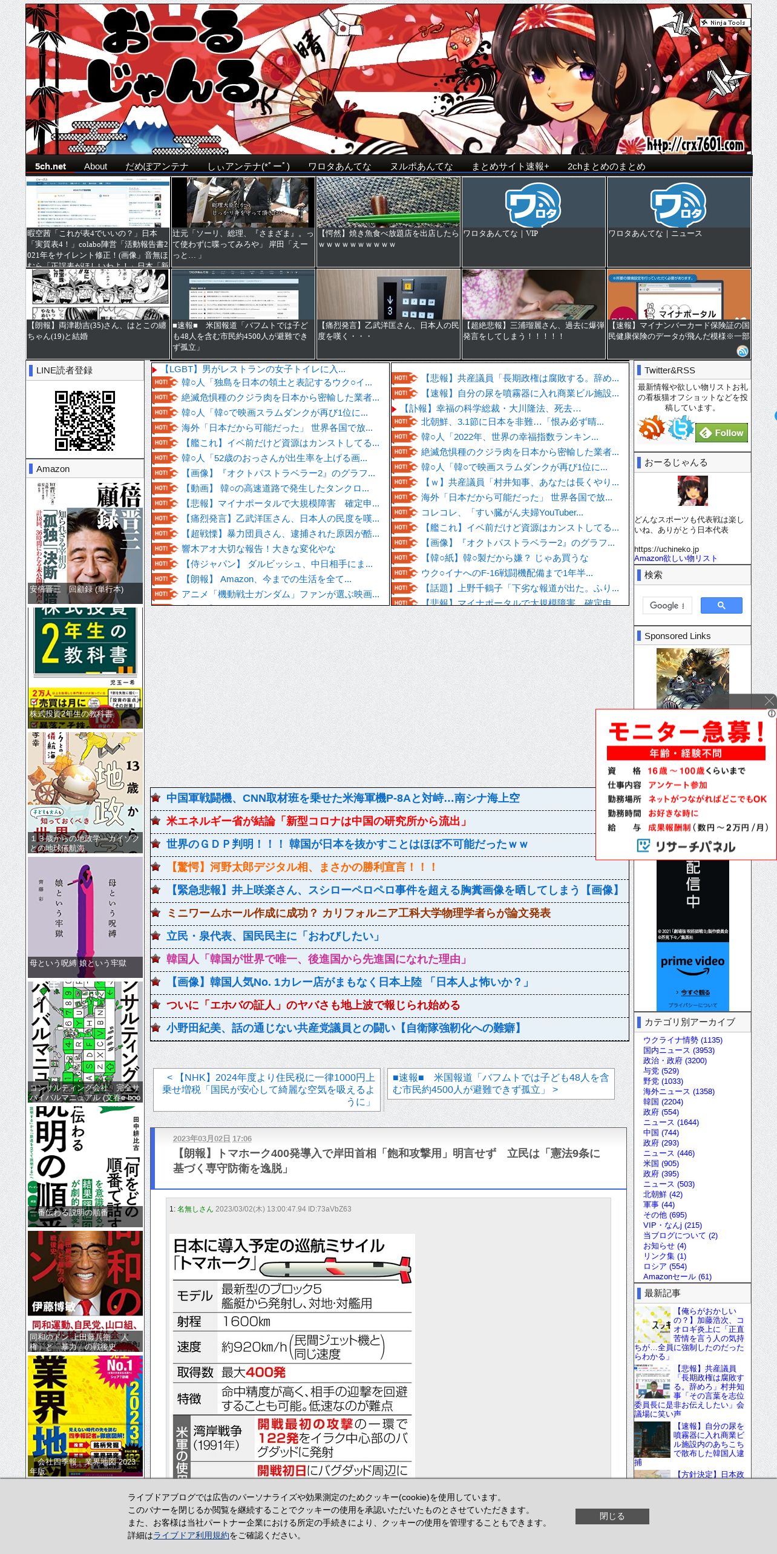
Task: Click the Ninja Tools badge in header
Action: pyautogui.click(x=725, y=22)
